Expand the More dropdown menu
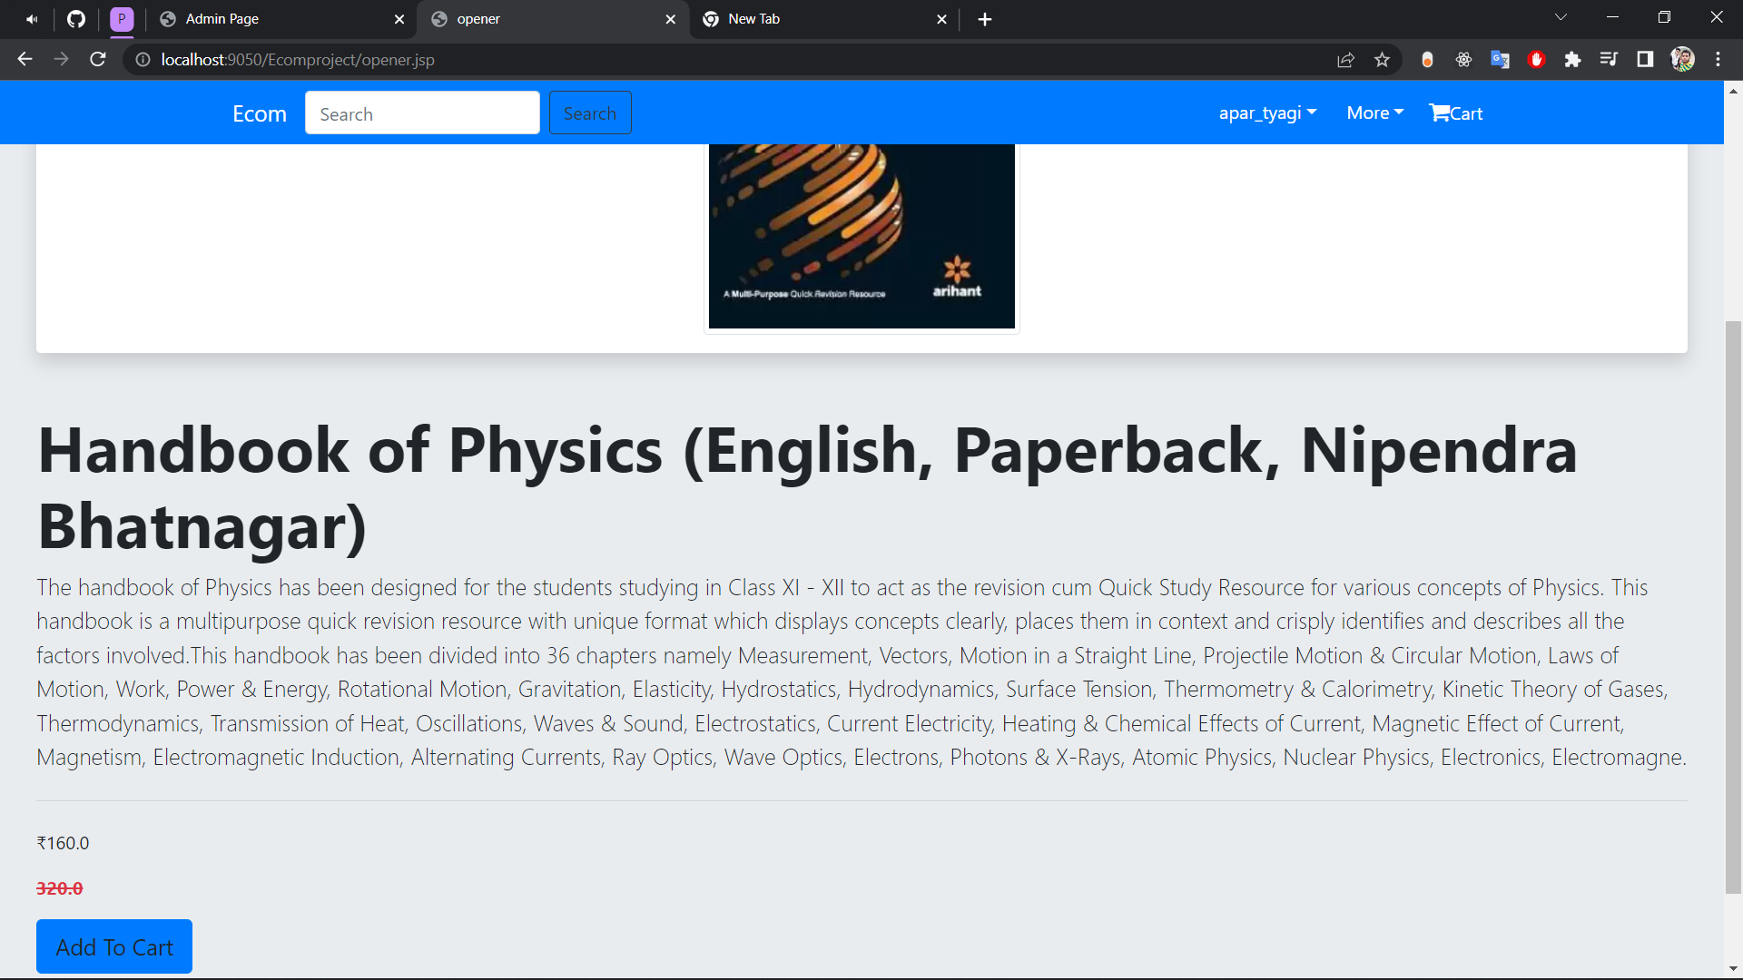This screenshot has height=980, width=1743. coord(1374,113)
